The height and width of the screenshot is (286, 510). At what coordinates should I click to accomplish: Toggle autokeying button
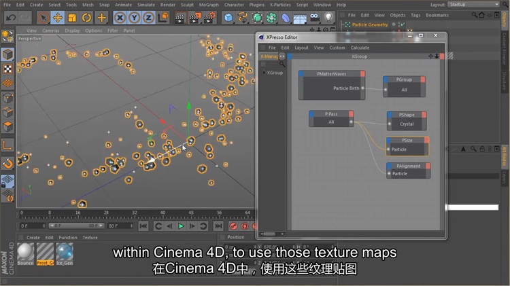pos(245,226)
